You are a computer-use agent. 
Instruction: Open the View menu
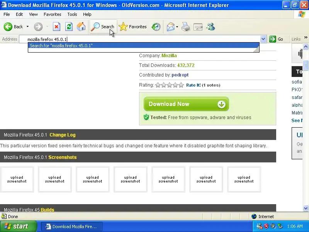click(x=33, y=14)
